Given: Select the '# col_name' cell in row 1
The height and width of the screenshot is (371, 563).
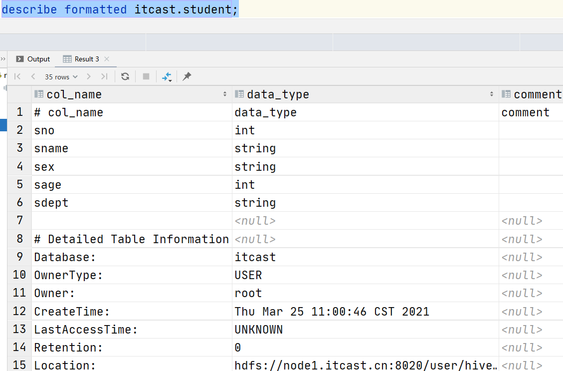Looking at the screenshot, I should click(x=132, y=112).
